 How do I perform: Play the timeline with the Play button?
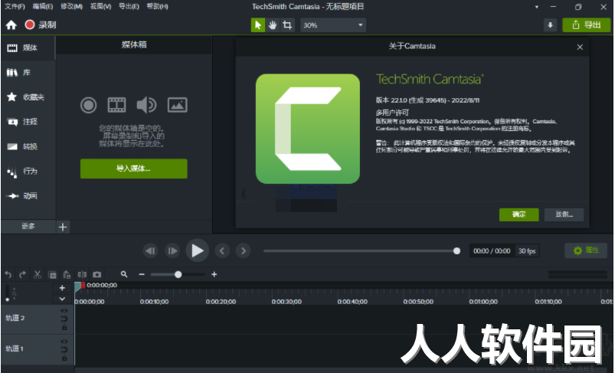(198, 250)
